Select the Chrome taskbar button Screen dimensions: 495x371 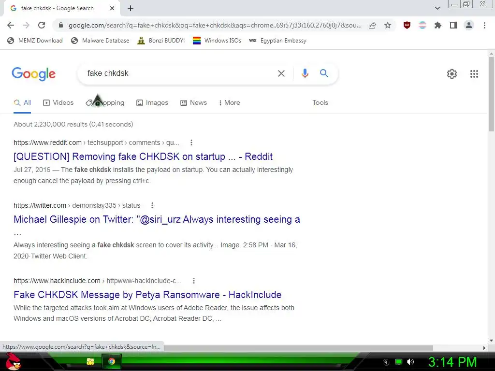[112, 361]
